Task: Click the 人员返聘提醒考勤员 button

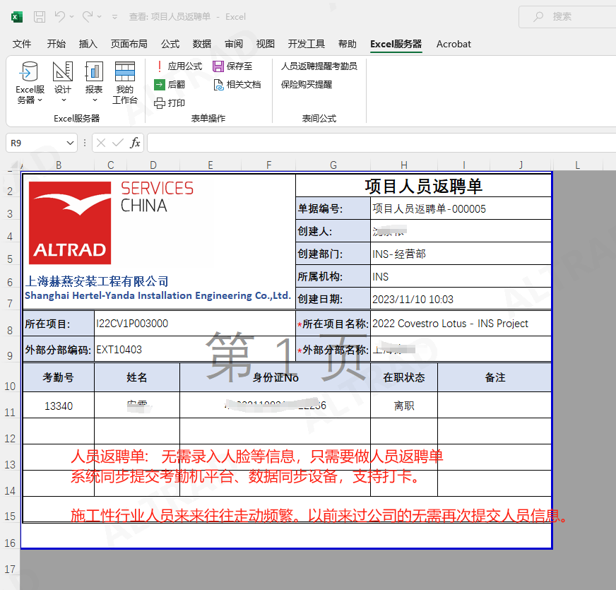Action: 319,66
